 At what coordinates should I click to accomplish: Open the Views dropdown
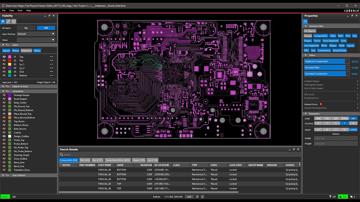(36, 40)
